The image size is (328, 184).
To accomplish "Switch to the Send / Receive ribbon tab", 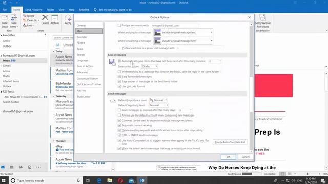I will coord(33,10).
